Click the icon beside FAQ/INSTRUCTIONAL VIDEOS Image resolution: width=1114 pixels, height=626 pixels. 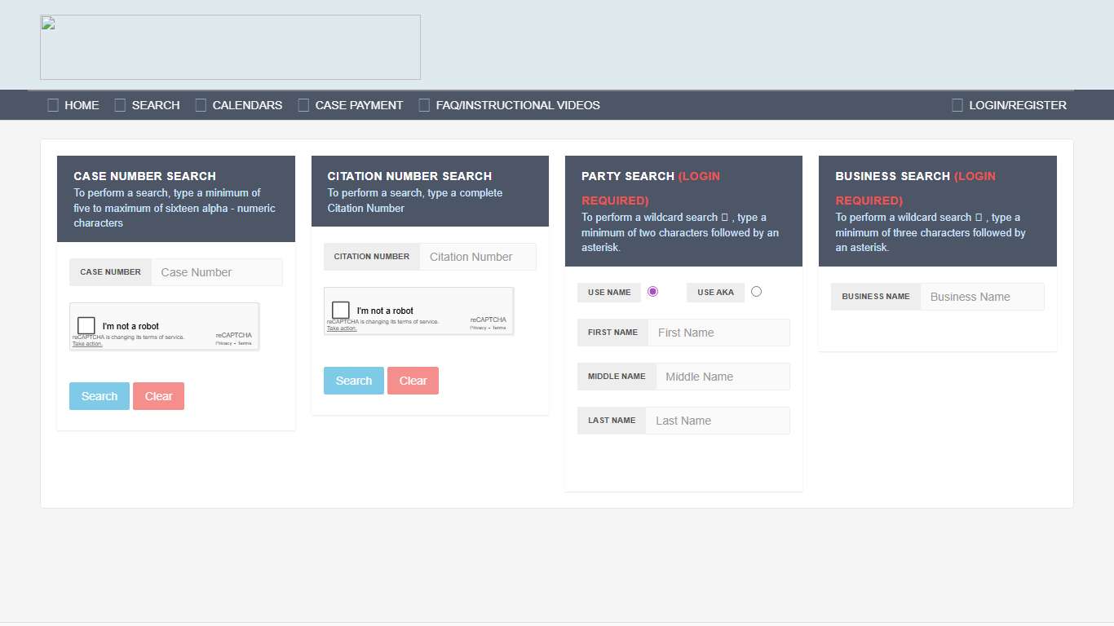(x=424, y=104)
